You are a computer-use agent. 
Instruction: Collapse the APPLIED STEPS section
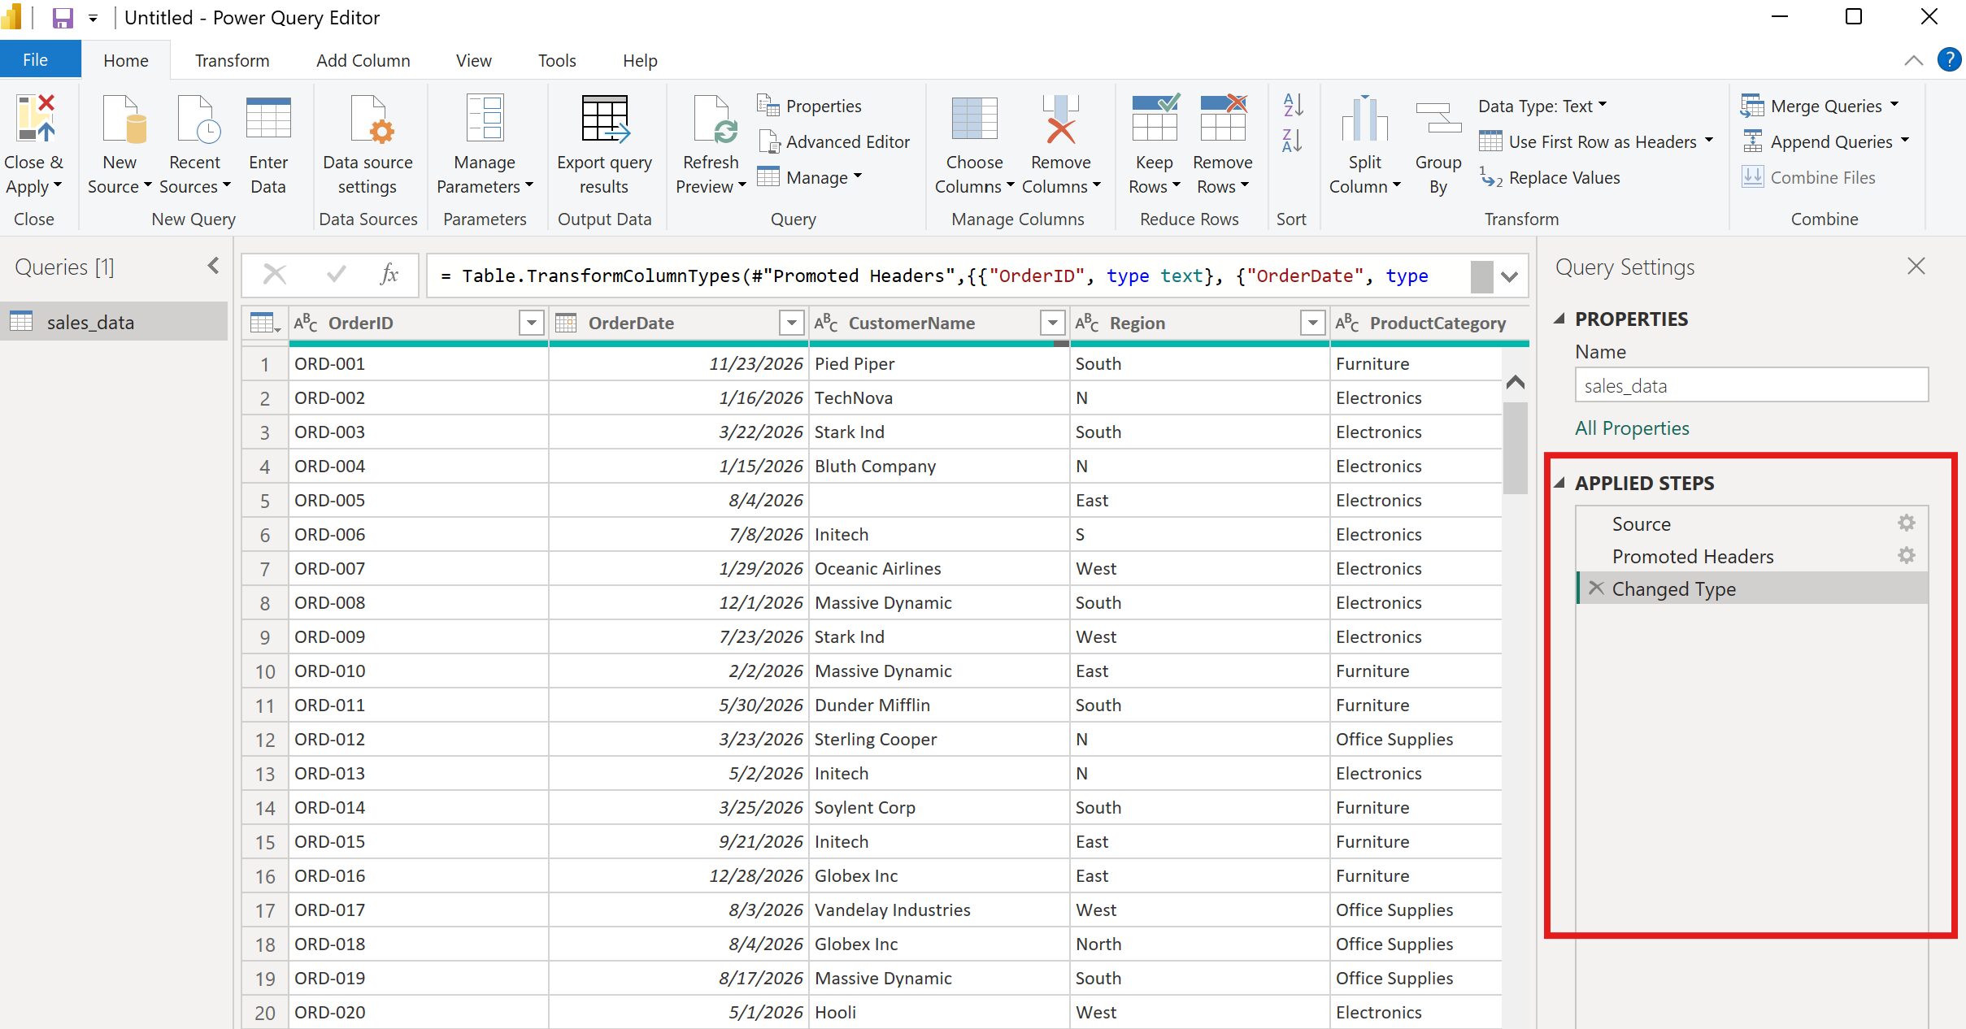[x=1559, y=483]
